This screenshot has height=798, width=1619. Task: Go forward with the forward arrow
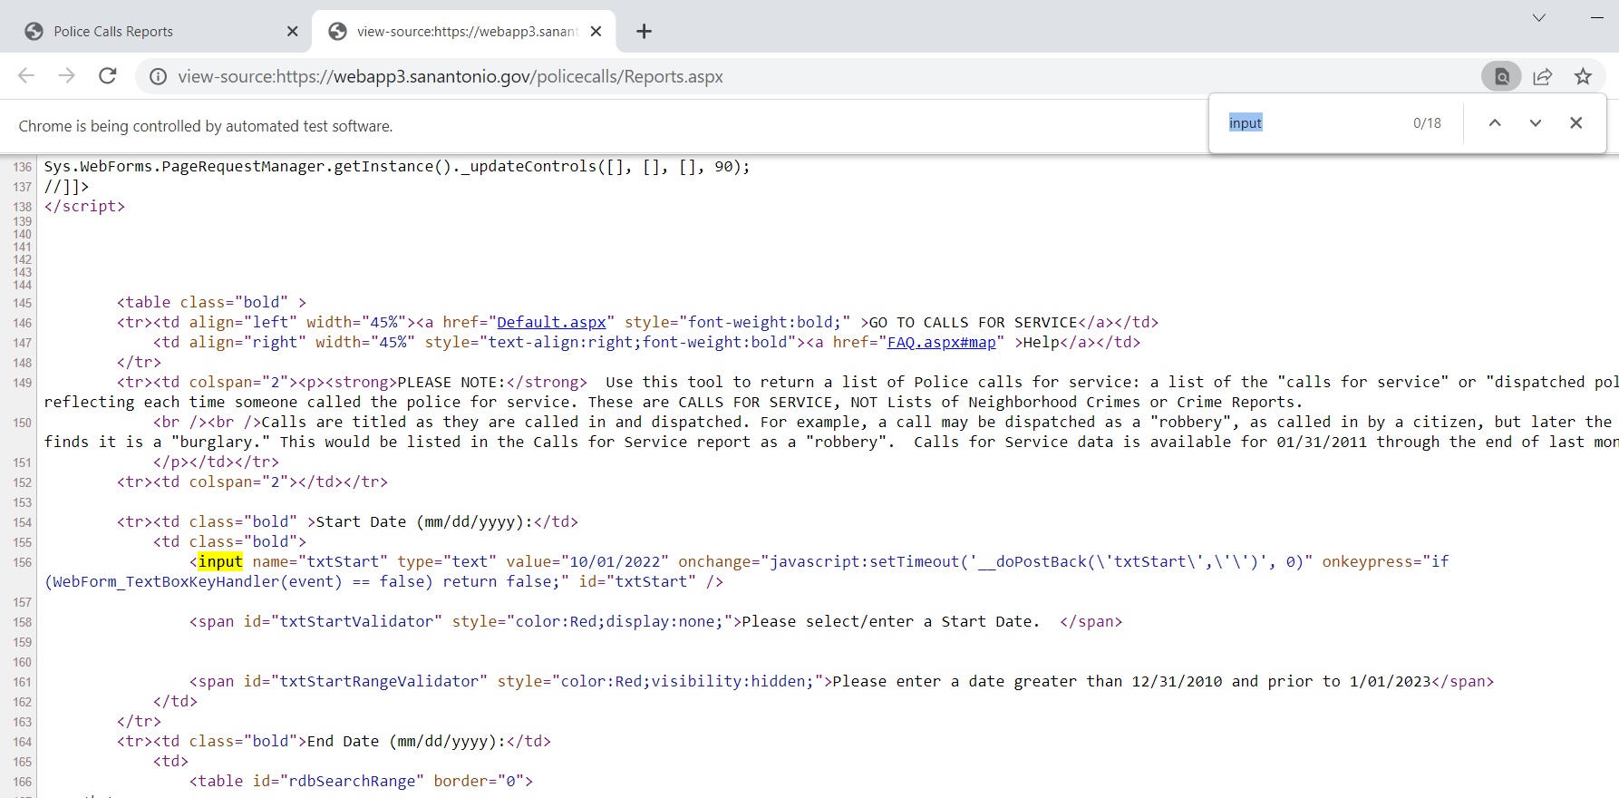[67, 76]
